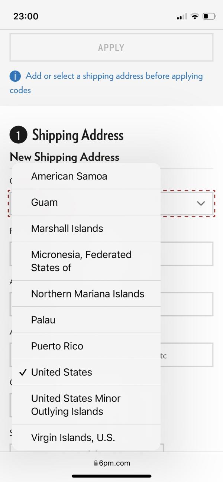
Task: Choose Palau from the dropdown
Action: tap(86, 319)
